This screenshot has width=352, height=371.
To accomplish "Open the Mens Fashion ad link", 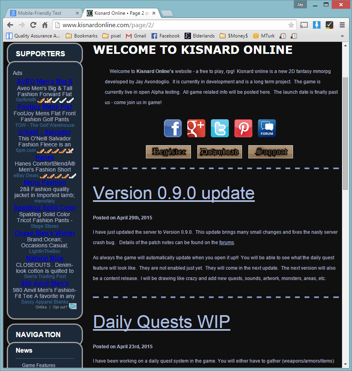I will [44, 182].
